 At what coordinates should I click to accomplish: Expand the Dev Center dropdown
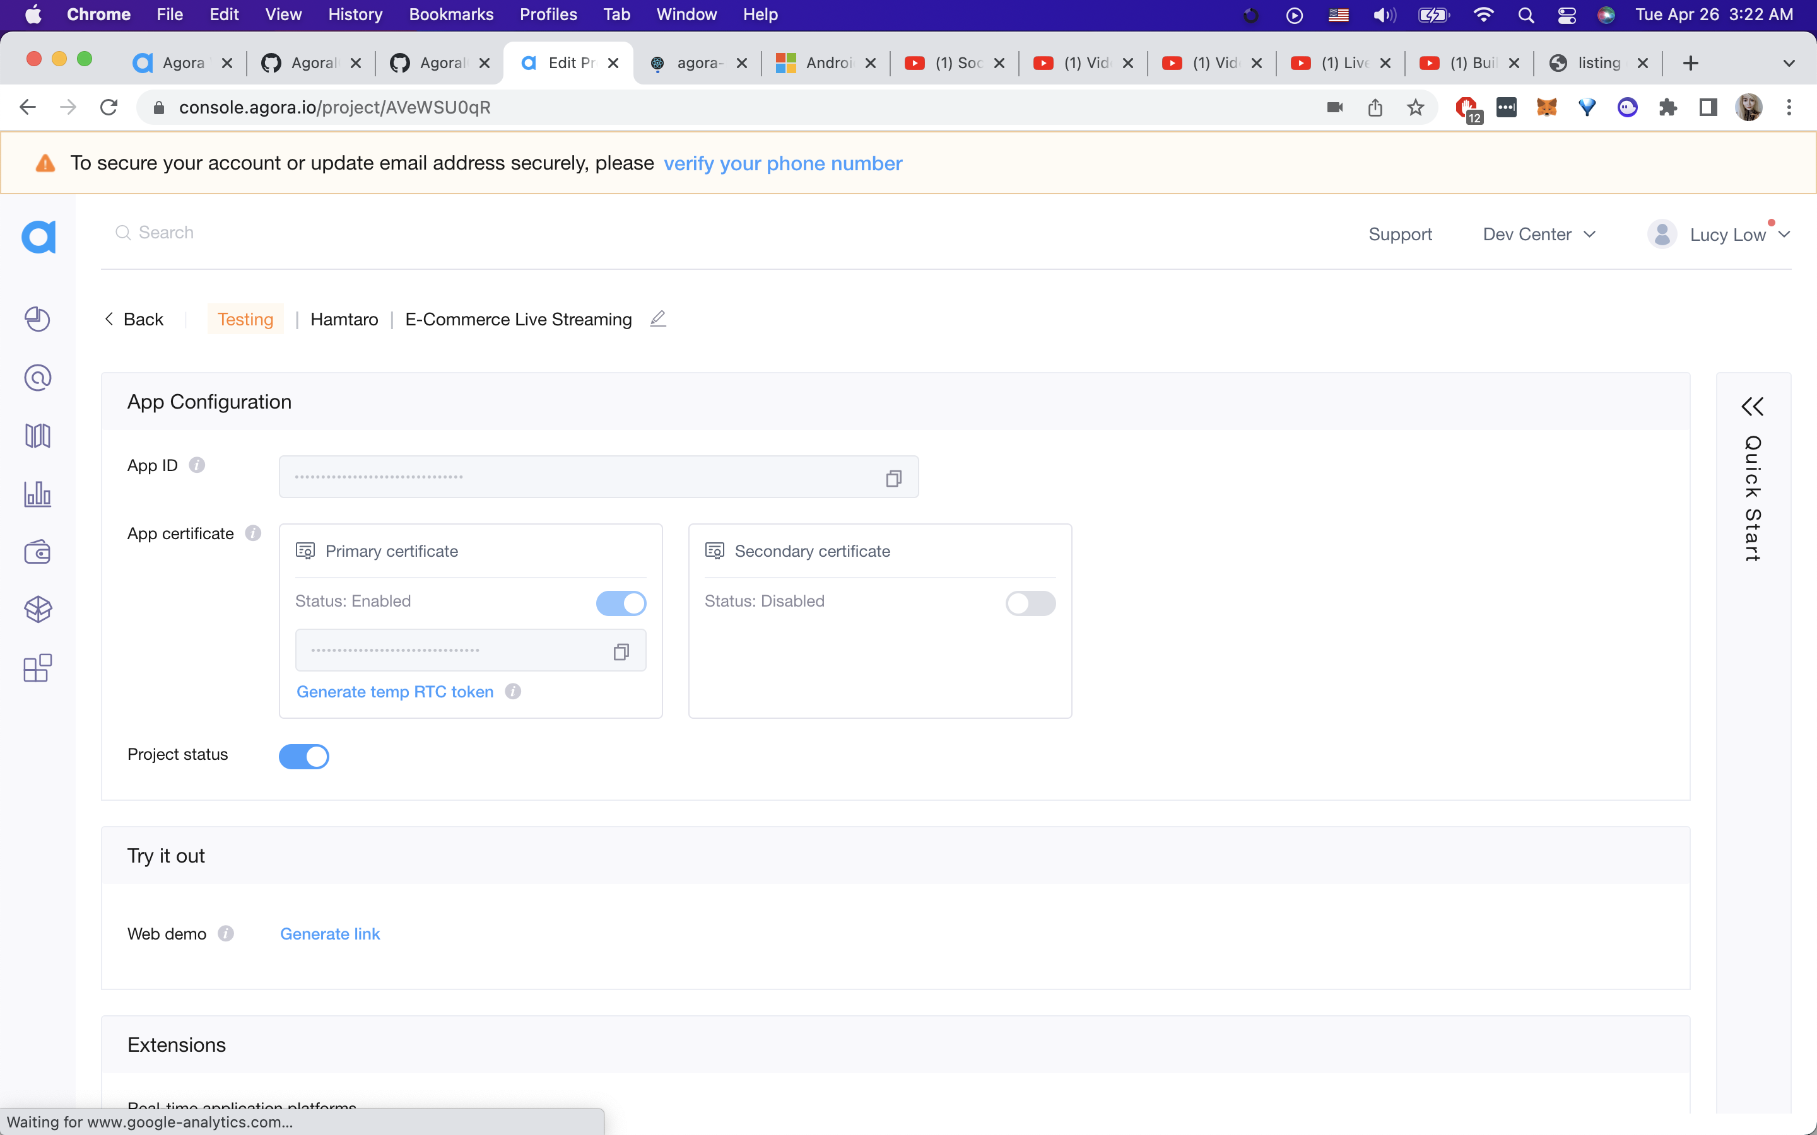[x=1538, y=234]
